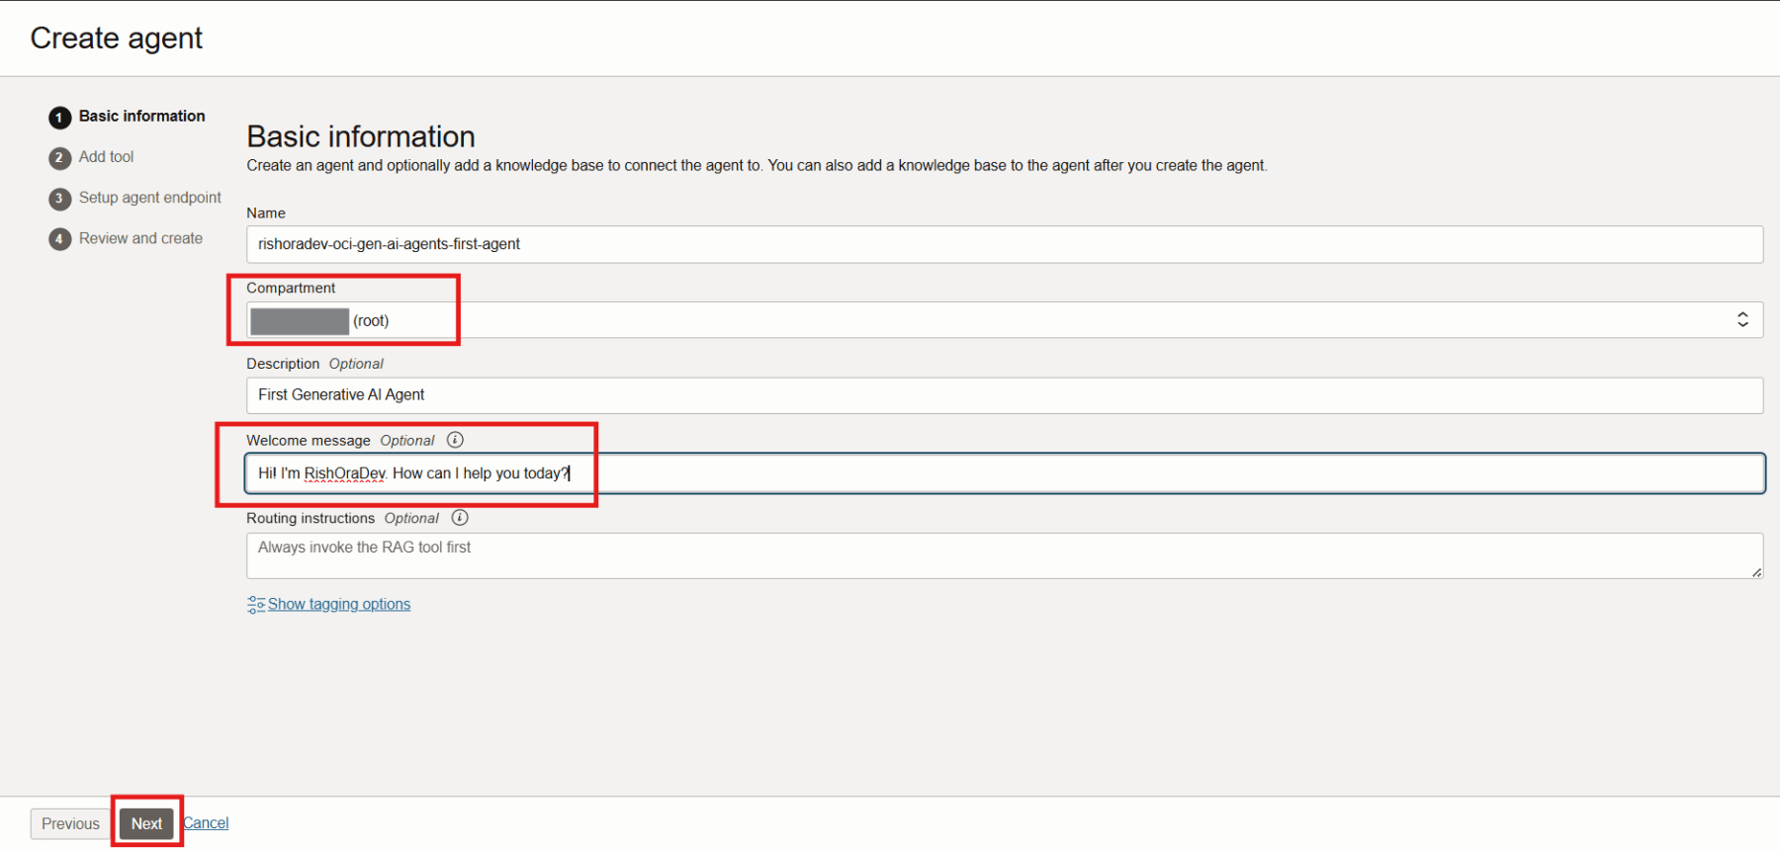The width and height of the screenshot is (1780, 850).
Task: Click the Routing instructions info icon
Action: click(460, 518)
